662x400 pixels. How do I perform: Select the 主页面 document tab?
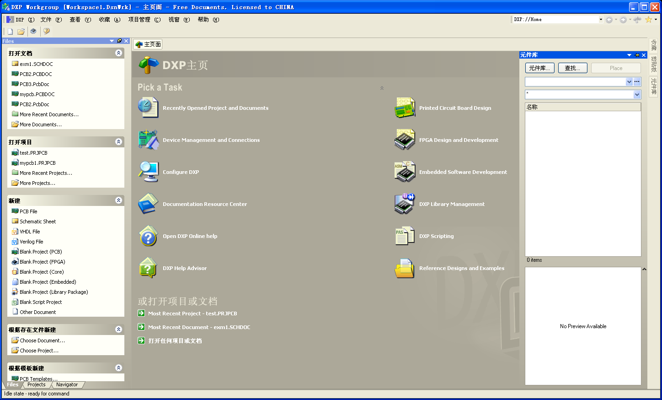(148, 44)
